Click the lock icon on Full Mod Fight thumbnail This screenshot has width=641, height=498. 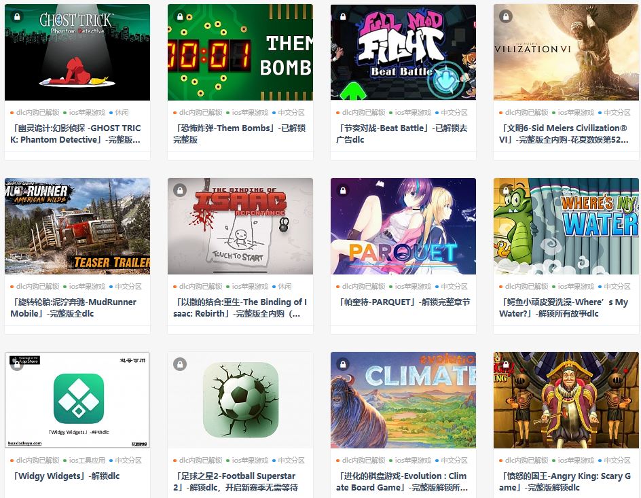tap(343, 16)
